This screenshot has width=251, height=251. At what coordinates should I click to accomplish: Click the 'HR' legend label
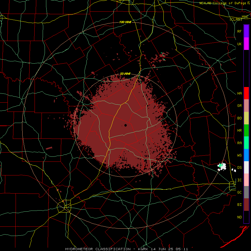[240, 131]
